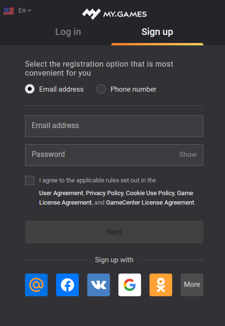Switch to the Sign up tab
This screenshot has height=326, width=225.
[158, 32]
